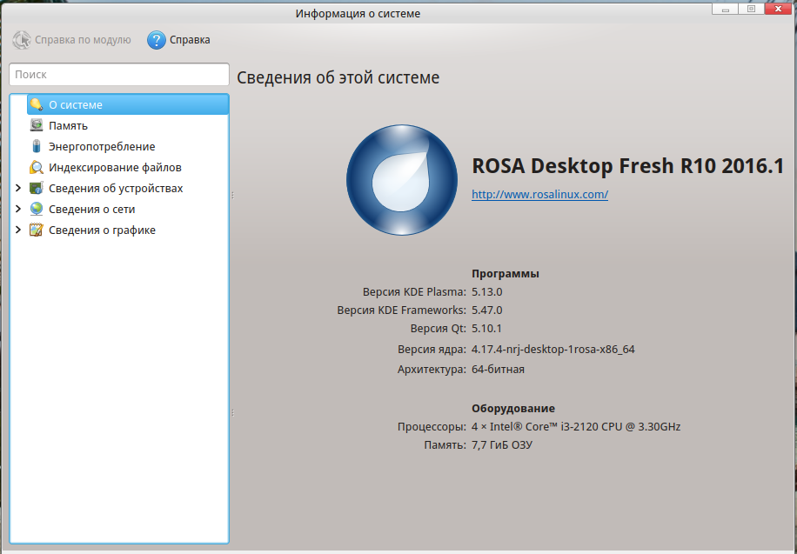Expand the Сведения о сети tree node

18,209
